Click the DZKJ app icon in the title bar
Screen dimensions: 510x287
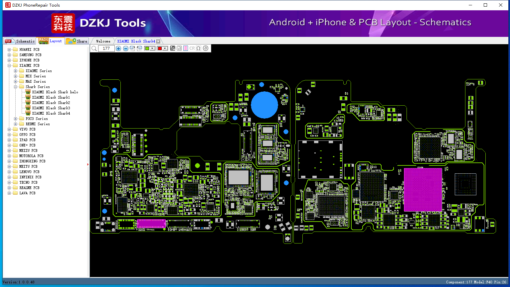[x=8, y=5]
